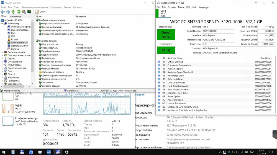Switch to the Меню tab

coord(4,16)
